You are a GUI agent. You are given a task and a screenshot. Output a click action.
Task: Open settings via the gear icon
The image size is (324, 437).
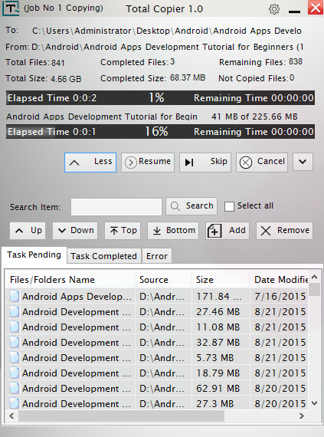click(x=274, y=9)
